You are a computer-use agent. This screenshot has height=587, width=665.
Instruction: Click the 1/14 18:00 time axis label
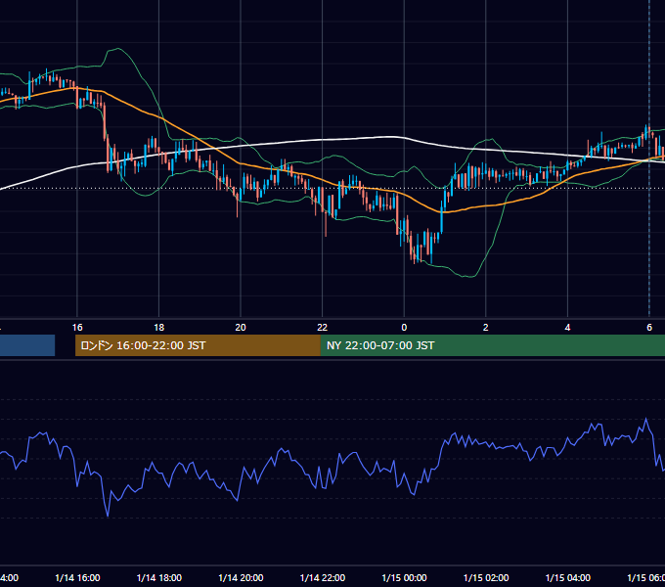point(159,577)
